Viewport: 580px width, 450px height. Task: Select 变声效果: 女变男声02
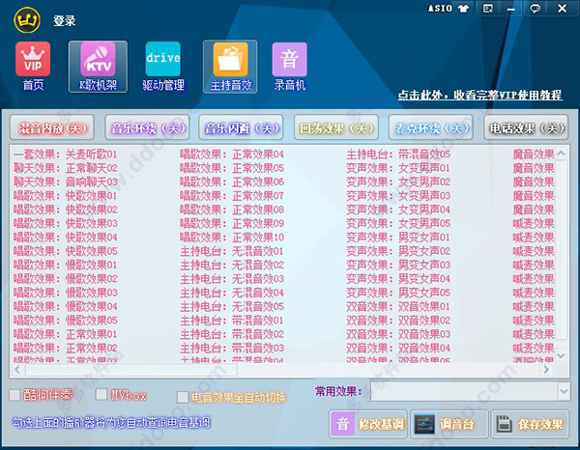pos(398,182)
